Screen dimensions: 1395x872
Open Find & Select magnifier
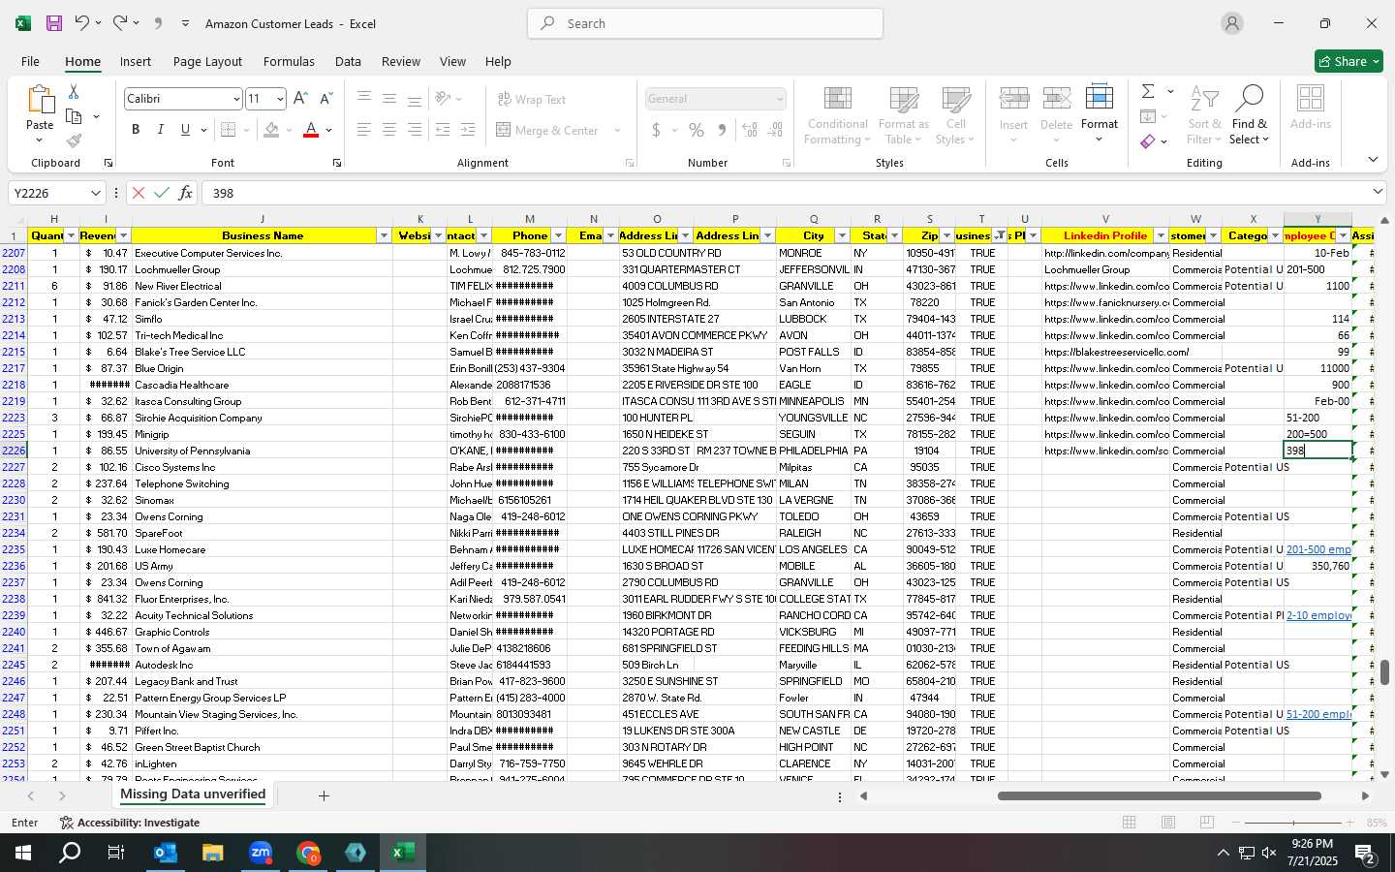point(1250,114)
